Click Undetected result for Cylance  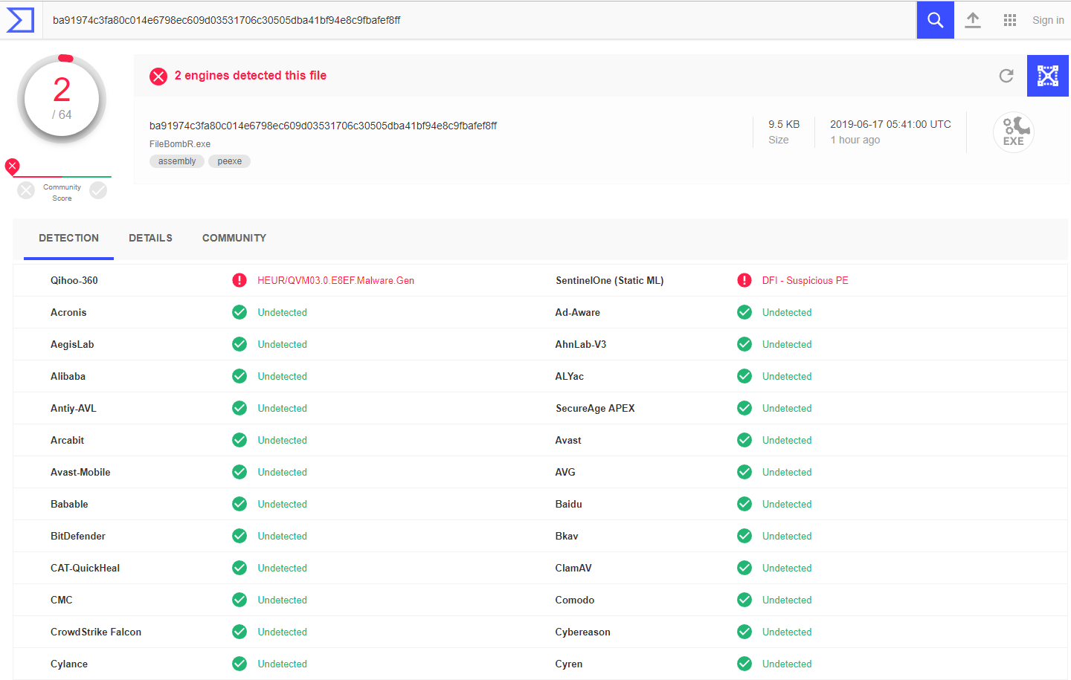[282, 664]
